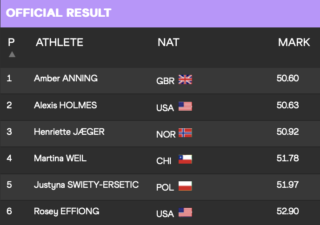Open Rosey EFFIONG athlete profile
This screenshot has height=225, width=320.
(67, 212)
